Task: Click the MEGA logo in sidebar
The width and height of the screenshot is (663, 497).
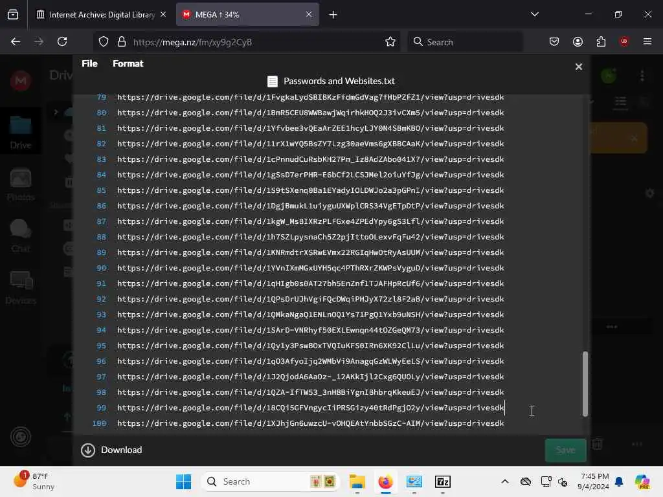Action: click(20, 80)
